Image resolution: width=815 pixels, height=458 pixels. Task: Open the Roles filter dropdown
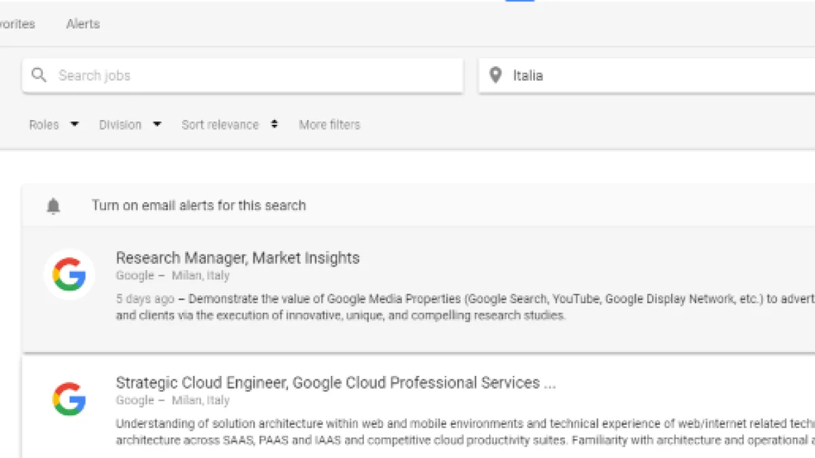point(54,125)
